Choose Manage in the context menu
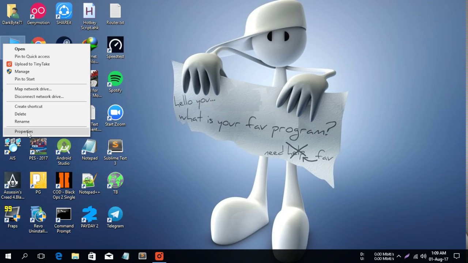468x263 pixels. [x=46, y=72]
